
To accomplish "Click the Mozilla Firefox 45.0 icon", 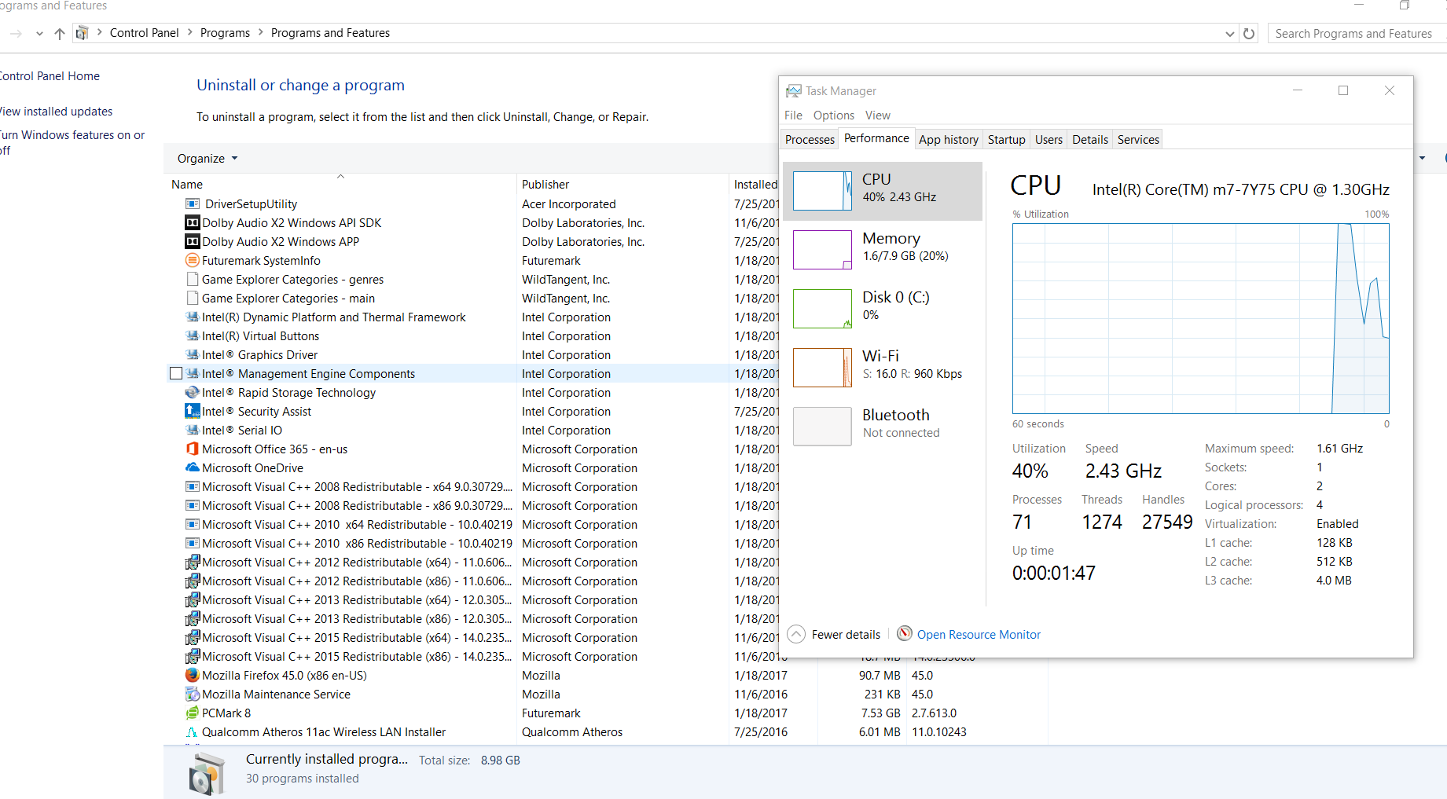I will (x=193, y=675).
